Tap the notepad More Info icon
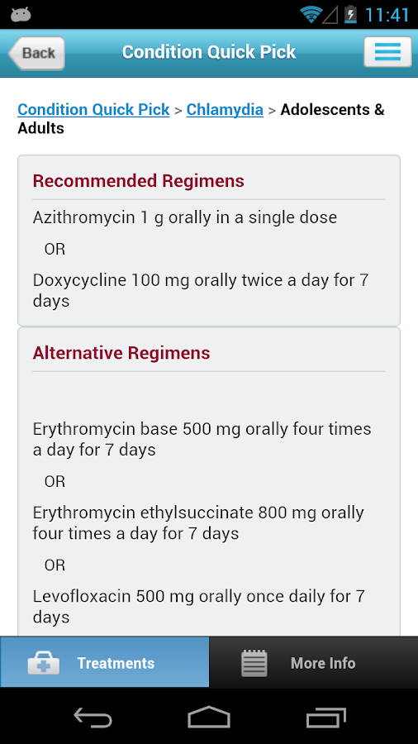The width and height of the screenshot is (418, 744). click(x=254, y=663)
